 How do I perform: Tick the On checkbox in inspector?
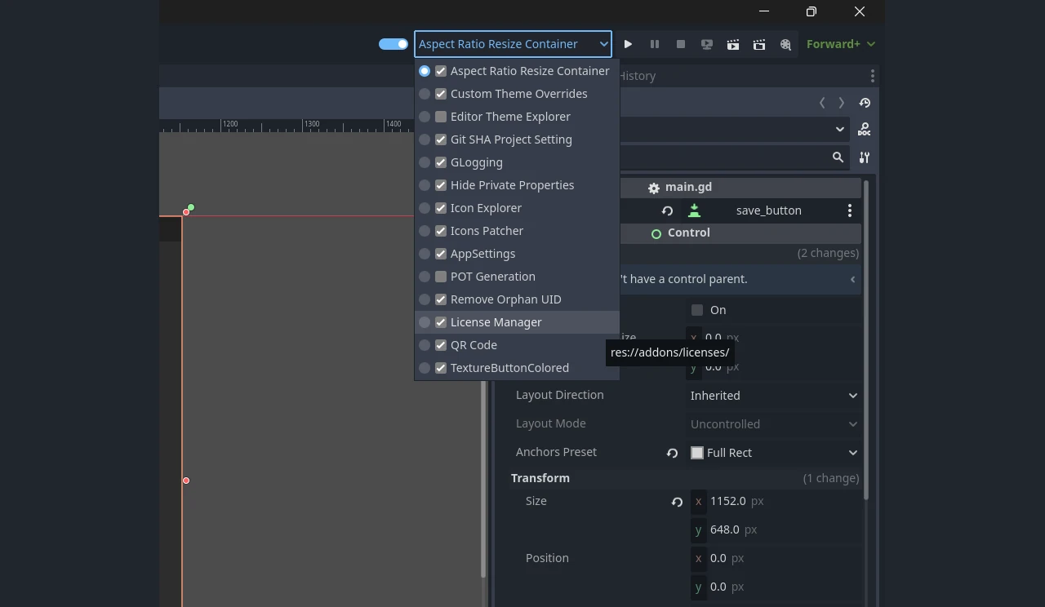697,310
